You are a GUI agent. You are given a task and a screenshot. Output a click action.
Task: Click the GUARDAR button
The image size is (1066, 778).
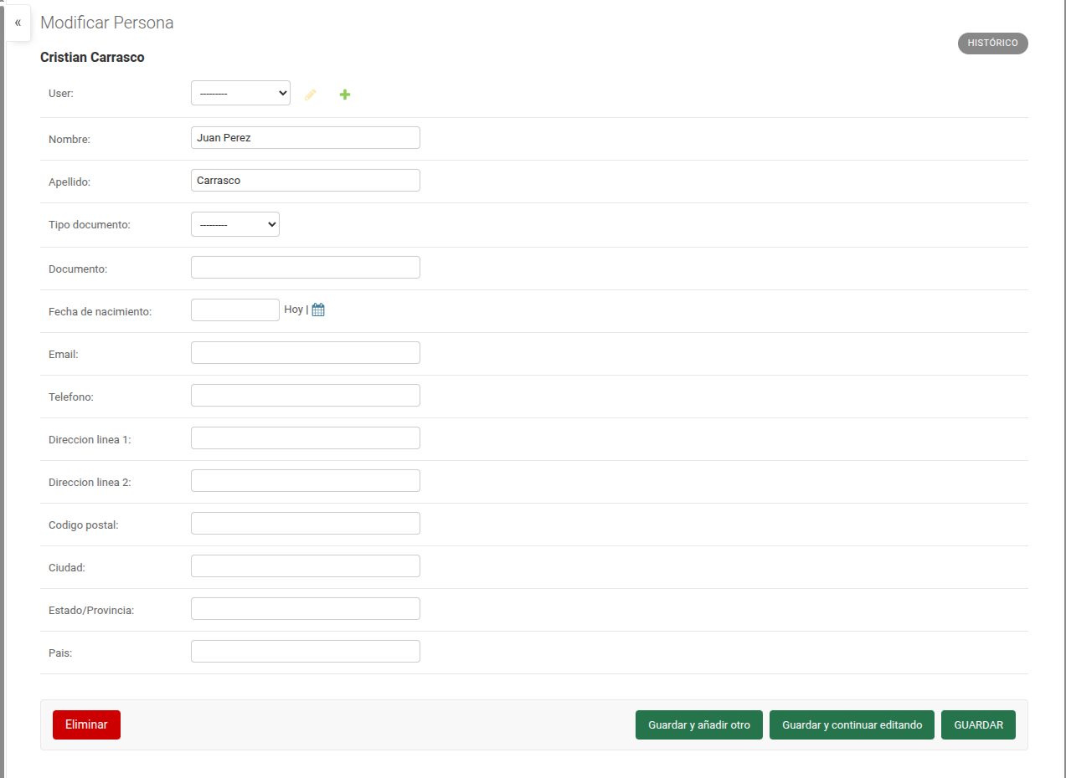[x=978, y=724]
